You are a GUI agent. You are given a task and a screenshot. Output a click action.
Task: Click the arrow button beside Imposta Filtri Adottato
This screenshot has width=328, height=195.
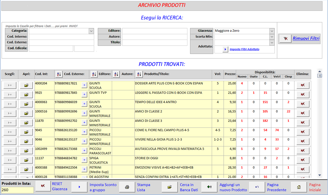(225, 49)
